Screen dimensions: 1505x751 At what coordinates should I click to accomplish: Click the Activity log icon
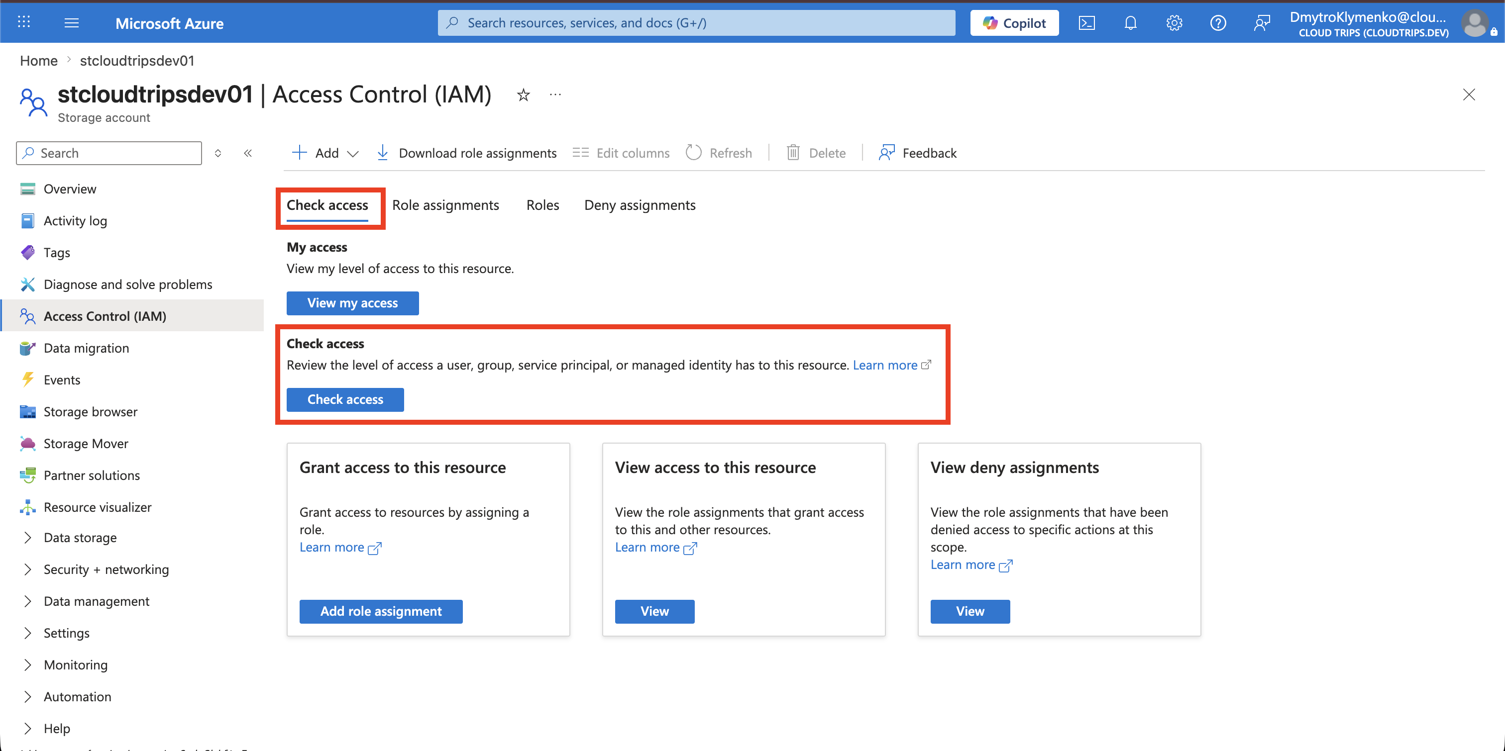[27, 221]
